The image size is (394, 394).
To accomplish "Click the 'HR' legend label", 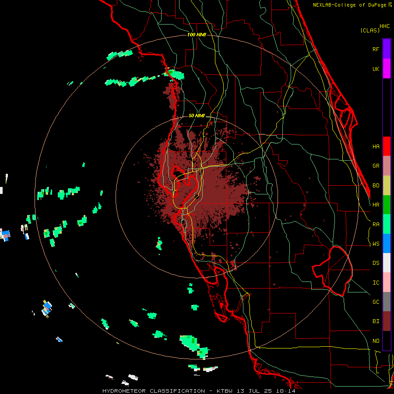I will (x=376, y=205).
